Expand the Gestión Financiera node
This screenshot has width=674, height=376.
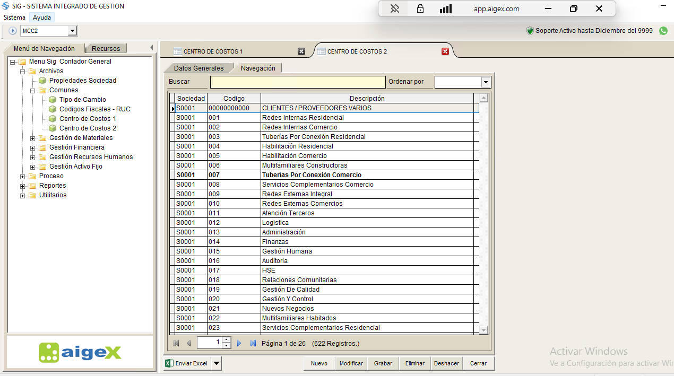33,148
